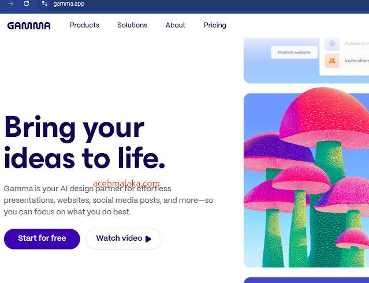The image size is (369, 283).
Task: Click the orange Invite others icon
Action: tap(332, 61)
